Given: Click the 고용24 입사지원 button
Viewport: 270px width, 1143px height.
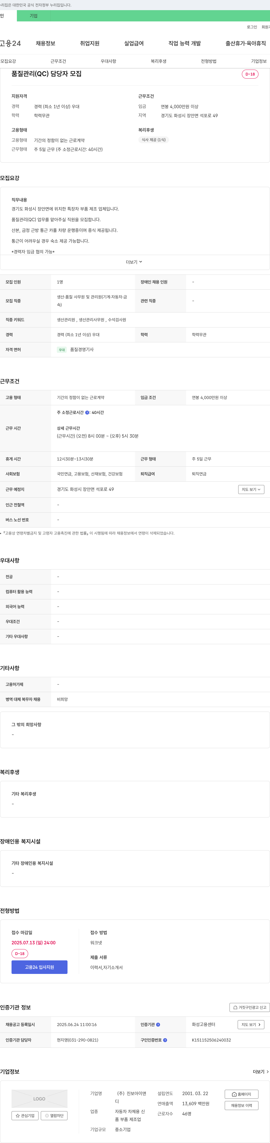Looking at the screenshot, I should [x=39, y=967].
